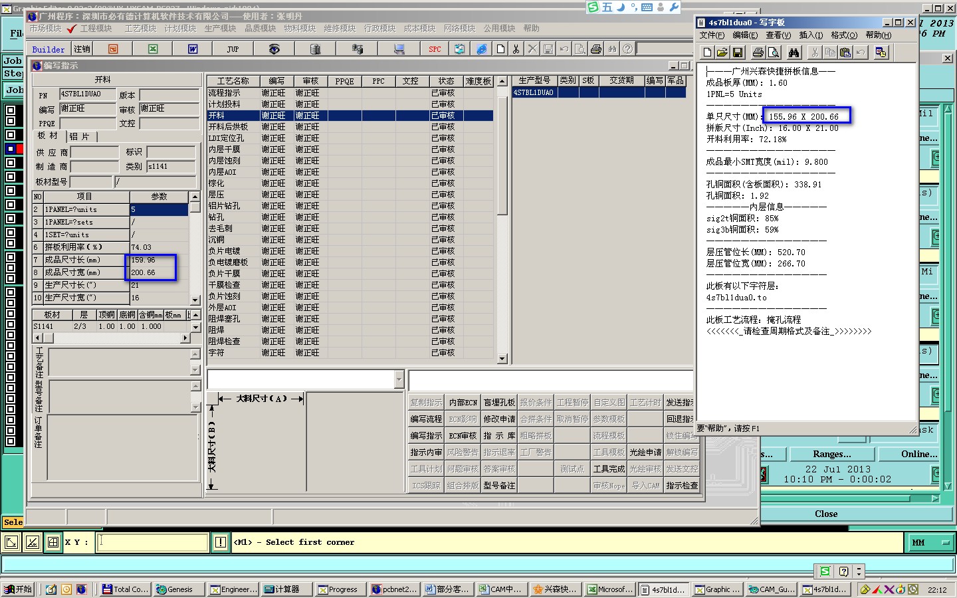
Task: Click the database cylinder toolbar icon
Action: [315, 49]
